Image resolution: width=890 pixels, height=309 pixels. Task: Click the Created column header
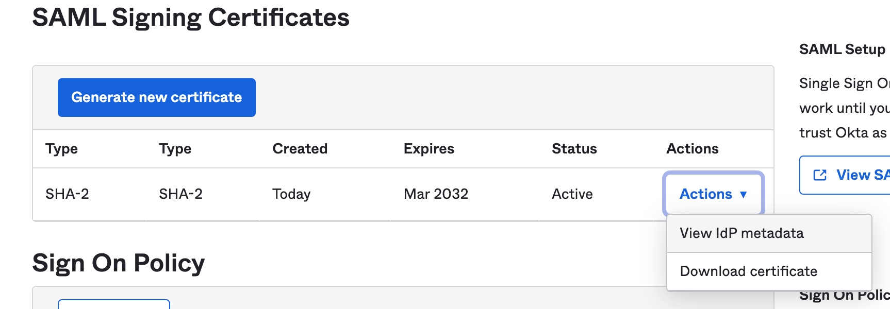pos(300,148)
